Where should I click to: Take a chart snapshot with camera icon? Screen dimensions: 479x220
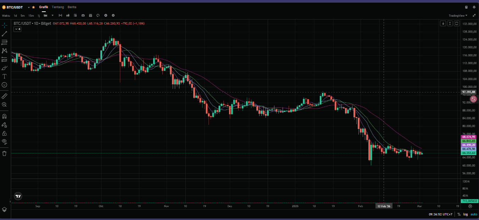click(x=83, y=16)
